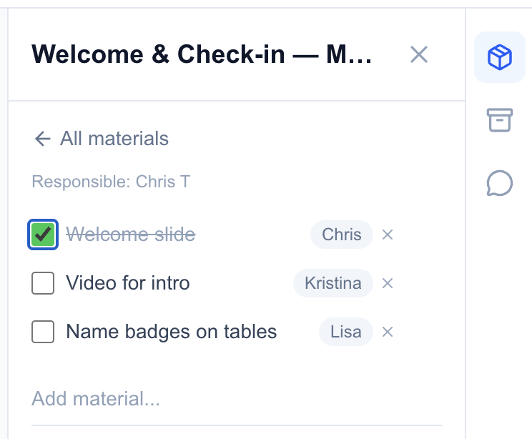Click the Add material input field

point(236,398)
